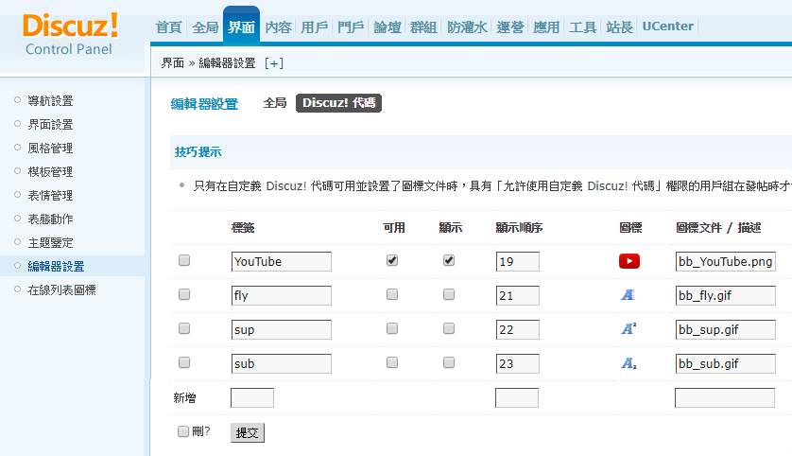The image size is (792, 456).
Task: Click the sup superscript icon
Action: [628, 328]
